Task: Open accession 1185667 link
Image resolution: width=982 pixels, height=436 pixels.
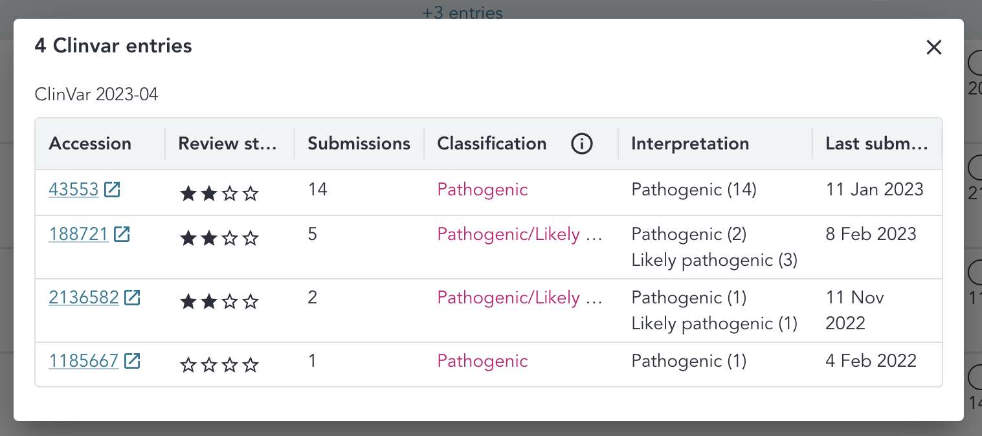Action: click(x=84, y=361)
